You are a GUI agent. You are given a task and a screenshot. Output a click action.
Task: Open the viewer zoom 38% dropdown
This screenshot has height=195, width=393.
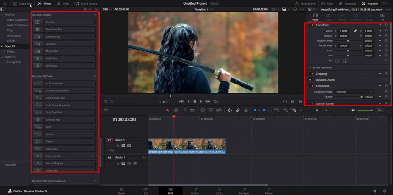[110, 9]
